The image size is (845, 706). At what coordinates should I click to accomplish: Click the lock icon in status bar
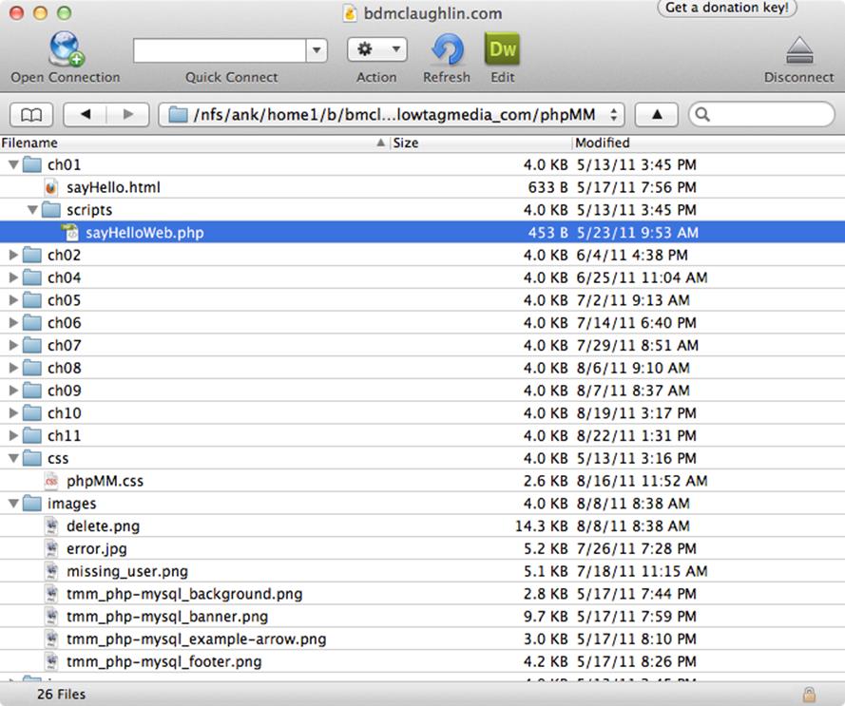click(809, 695)
